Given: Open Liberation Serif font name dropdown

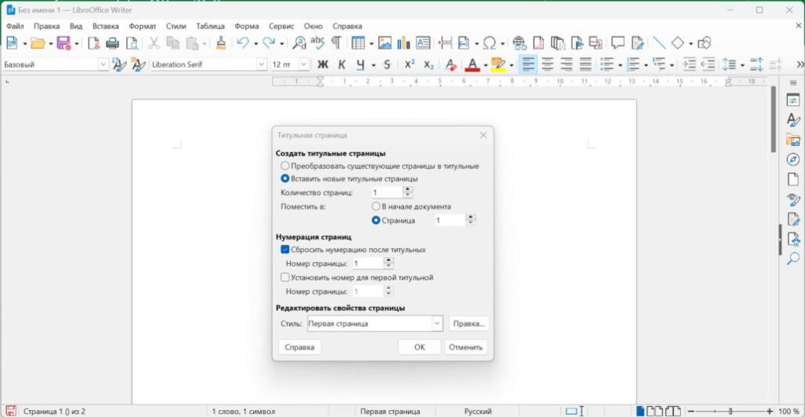Looking at the screenshot, I should point(261,64).
